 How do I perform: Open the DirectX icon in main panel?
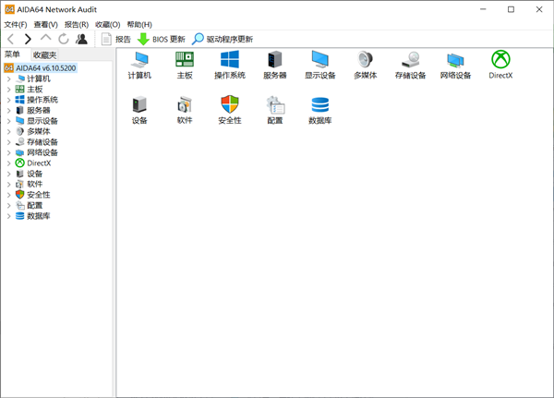tap(500, 61)
